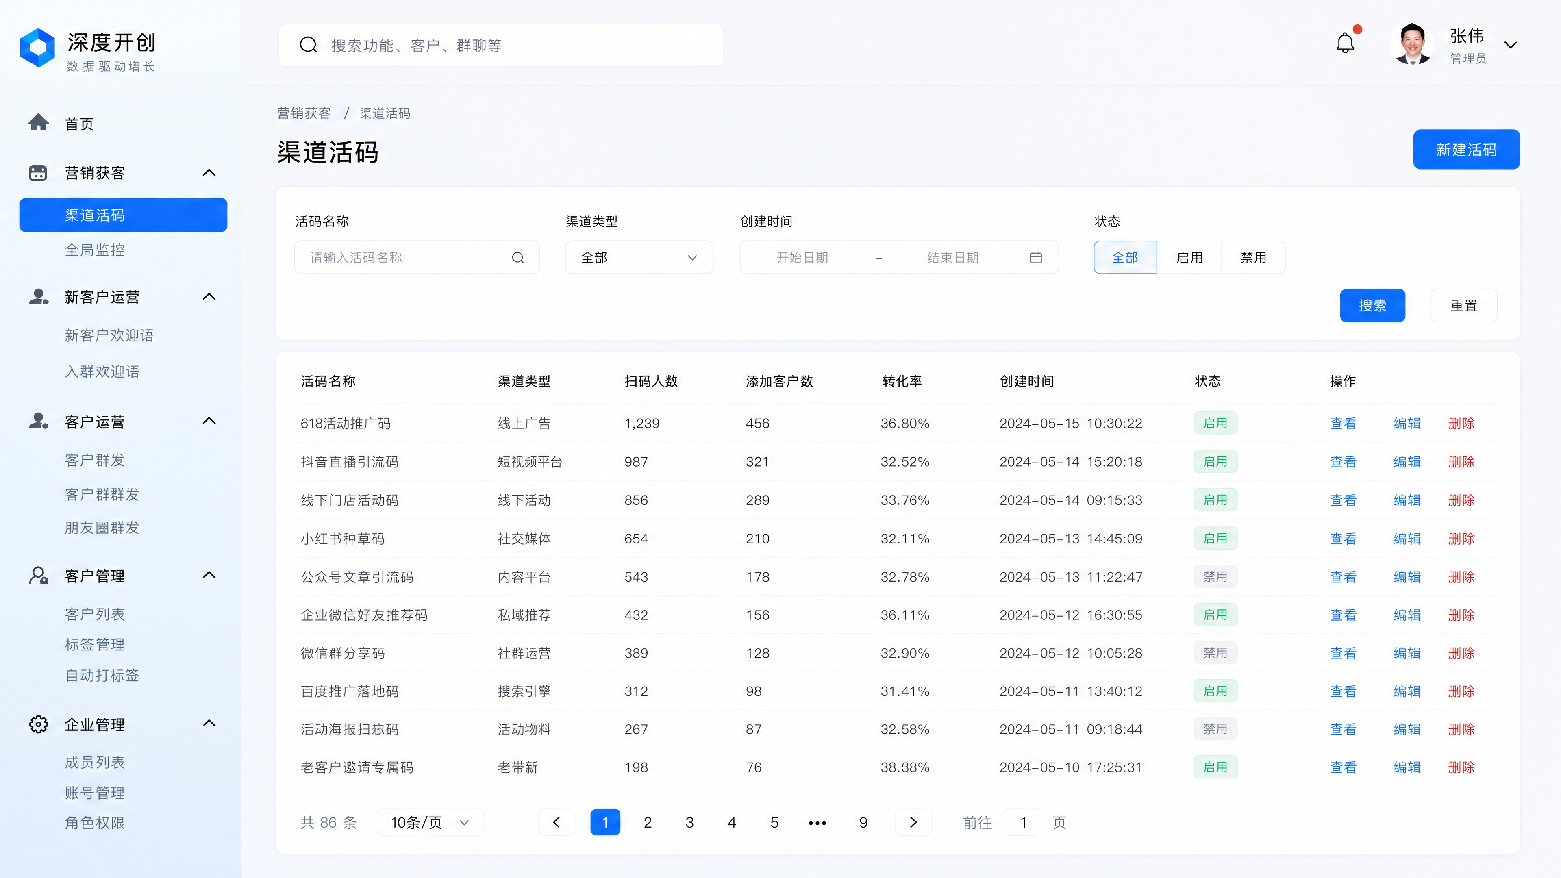This screenshot has height=878, width=1561.
Task: Open the notification bell
Action: 1345,43
